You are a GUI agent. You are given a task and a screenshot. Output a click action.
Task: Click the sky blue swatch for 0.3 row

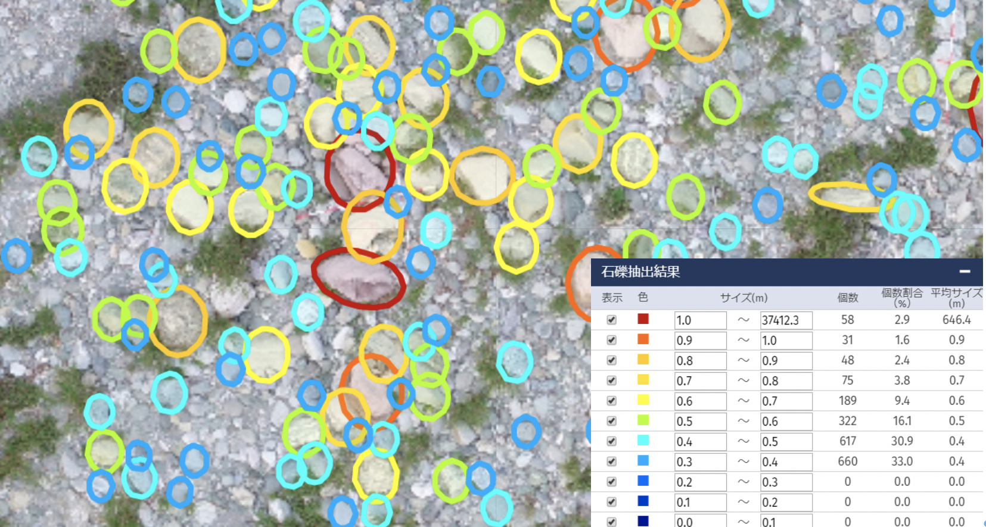[643, 461]
